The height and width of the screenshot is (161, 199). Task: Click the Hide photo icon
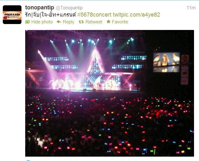(x=27, y=22)
